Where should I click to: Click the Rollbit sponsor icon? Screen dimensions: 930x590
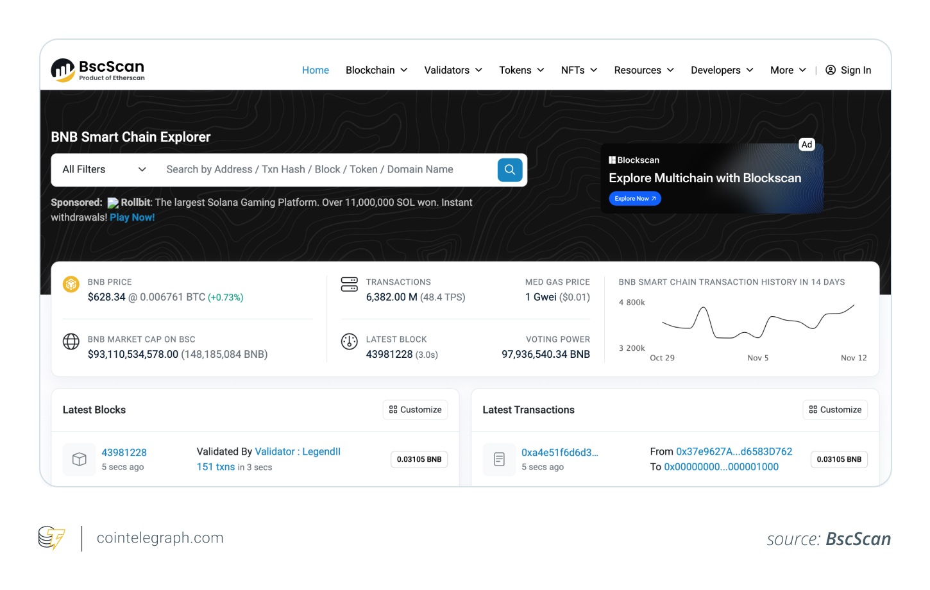point(113,203)
